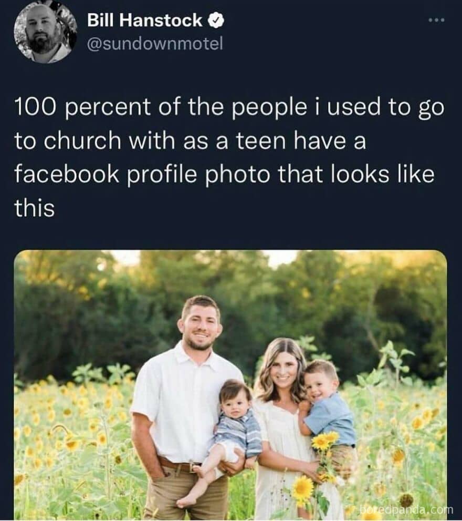Image resolution: width=462 pixels, height=521 pixels.
Task: Click the large sunflower near the woman's dress
Action: pyautogui.click(x=303, y=489)
